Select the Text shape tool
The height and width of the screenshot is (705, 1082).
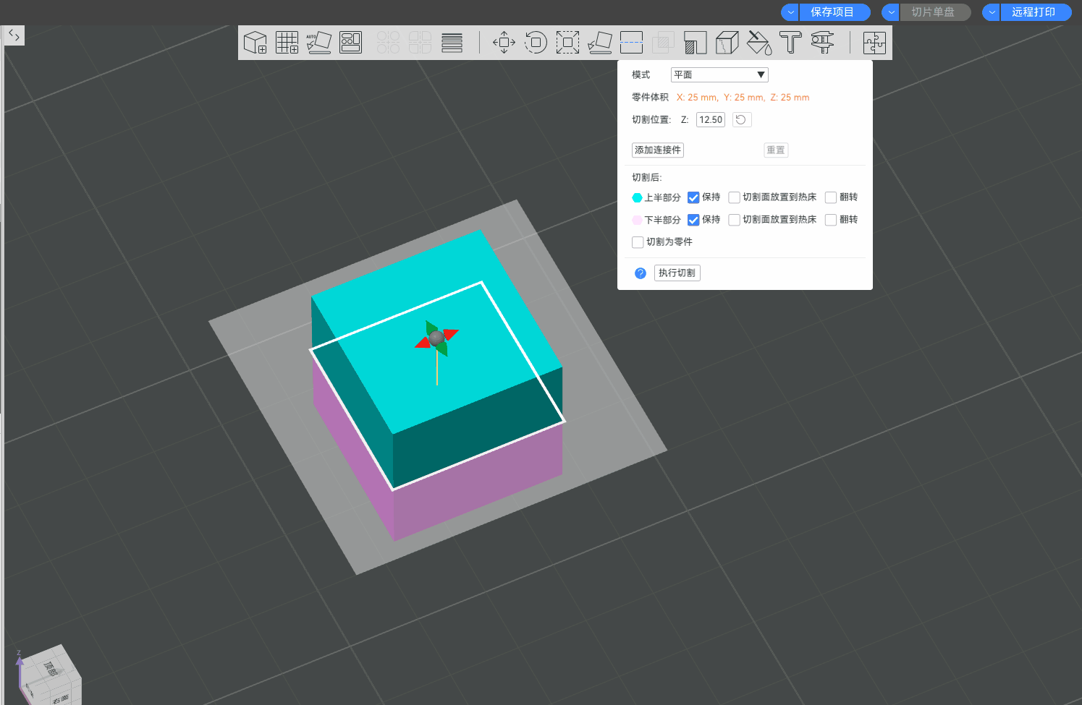(790, 43)
